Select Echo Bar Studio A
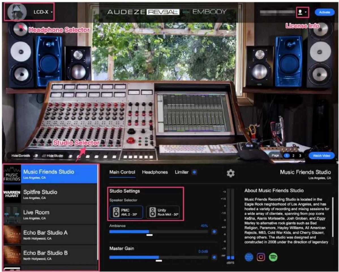Image resolution: width=339 pixels, height=272 pixels. tap(50, 235)
